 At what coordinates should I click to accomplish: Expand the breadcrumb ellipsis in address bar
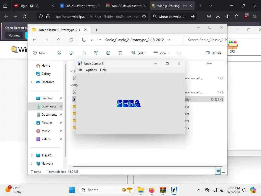click(99, 40)
